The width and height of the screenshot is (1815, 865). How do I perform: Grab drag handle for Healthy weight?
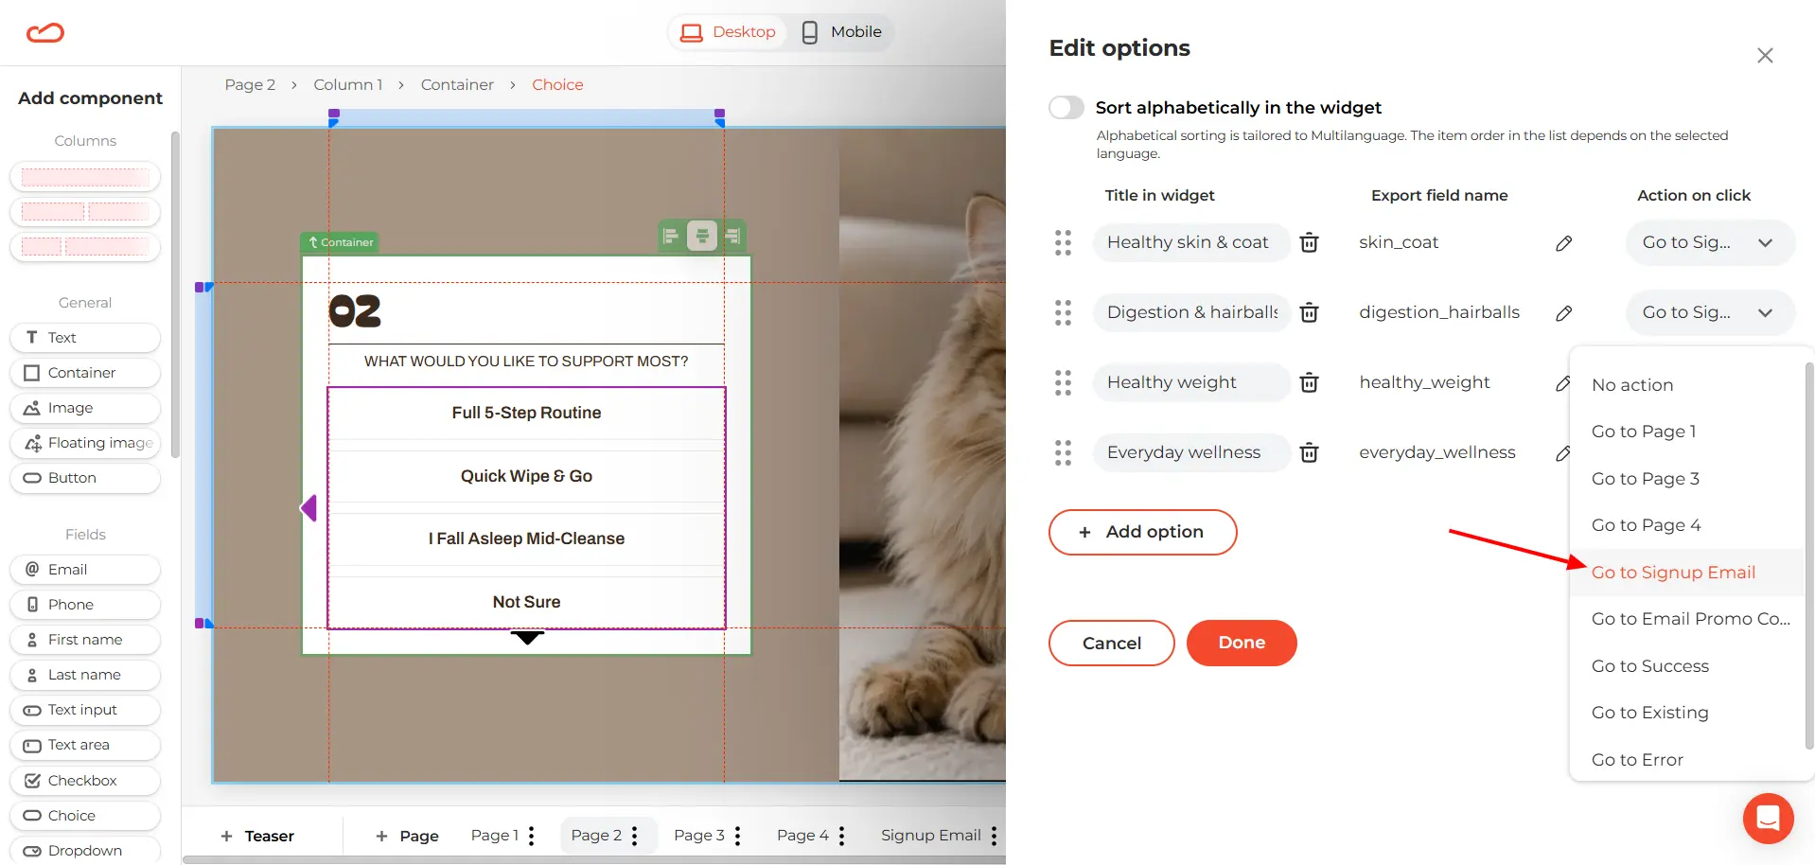click(x=1063, y=383)
